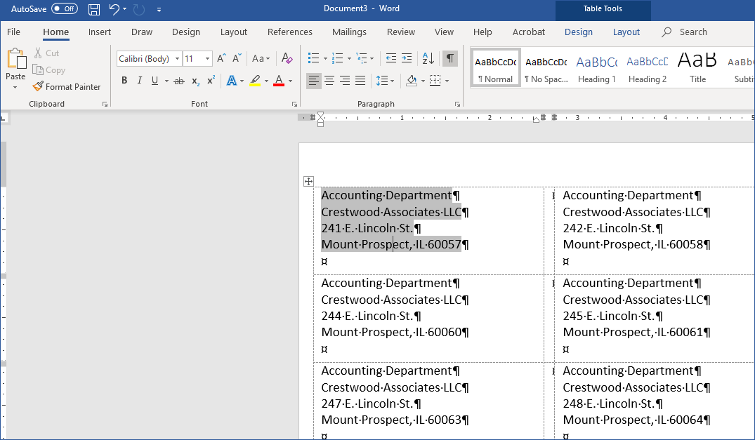Click the numbered list icon
Image resolution: width=755 pixels, height=440 pixels.
[338, 59]
